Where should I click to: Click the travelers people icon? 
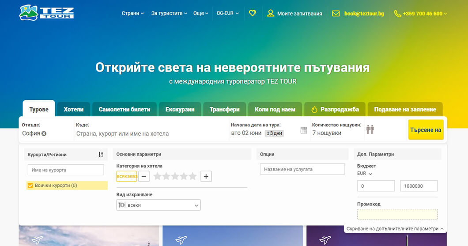point(370,129)
